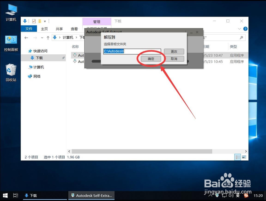Expand the quick access toolbar customization arrow
Viewport: 266px width, 201px height.
click(45, 21)
